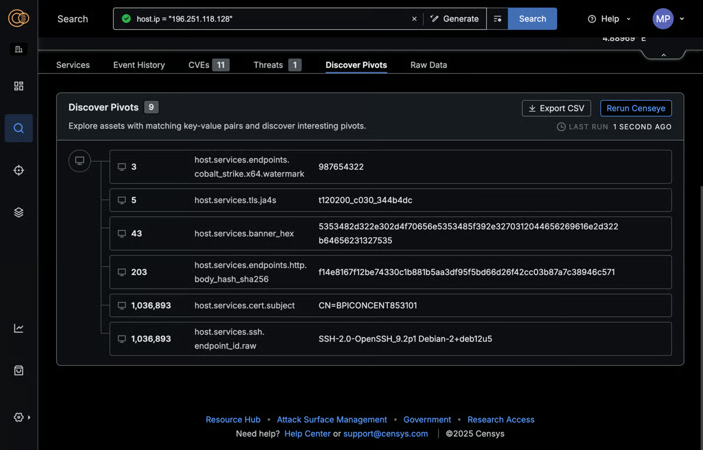Viewport: 703px width, 450px height.
Task: Select the Search icon in the left sidebar
Action: click(18, 128)
